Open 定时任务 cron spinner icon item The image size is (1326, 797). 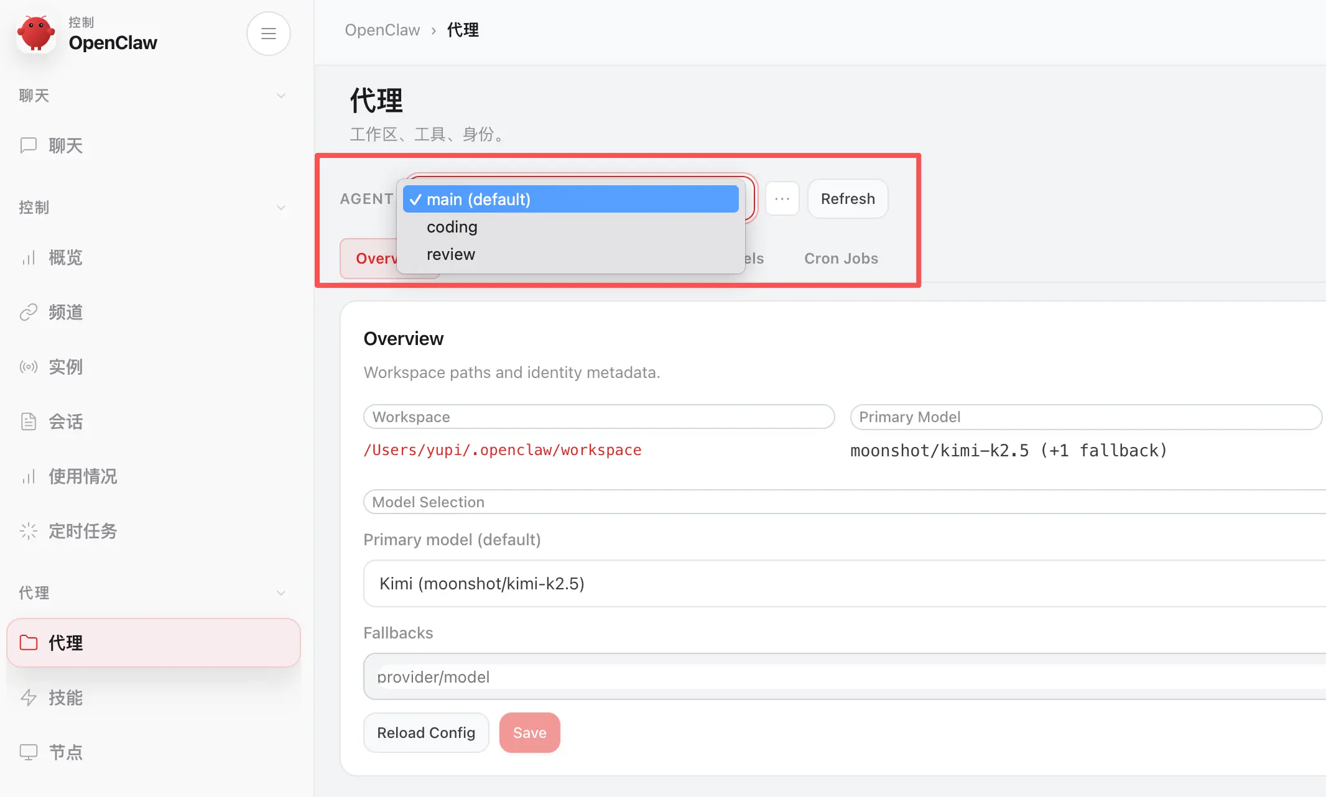82,531
